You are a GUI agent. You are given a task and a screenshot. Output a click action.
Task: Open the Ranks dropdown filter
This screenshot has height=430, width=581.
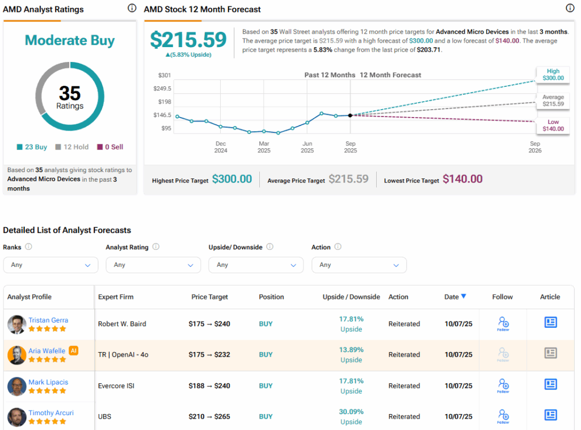(x=50, y=265)
